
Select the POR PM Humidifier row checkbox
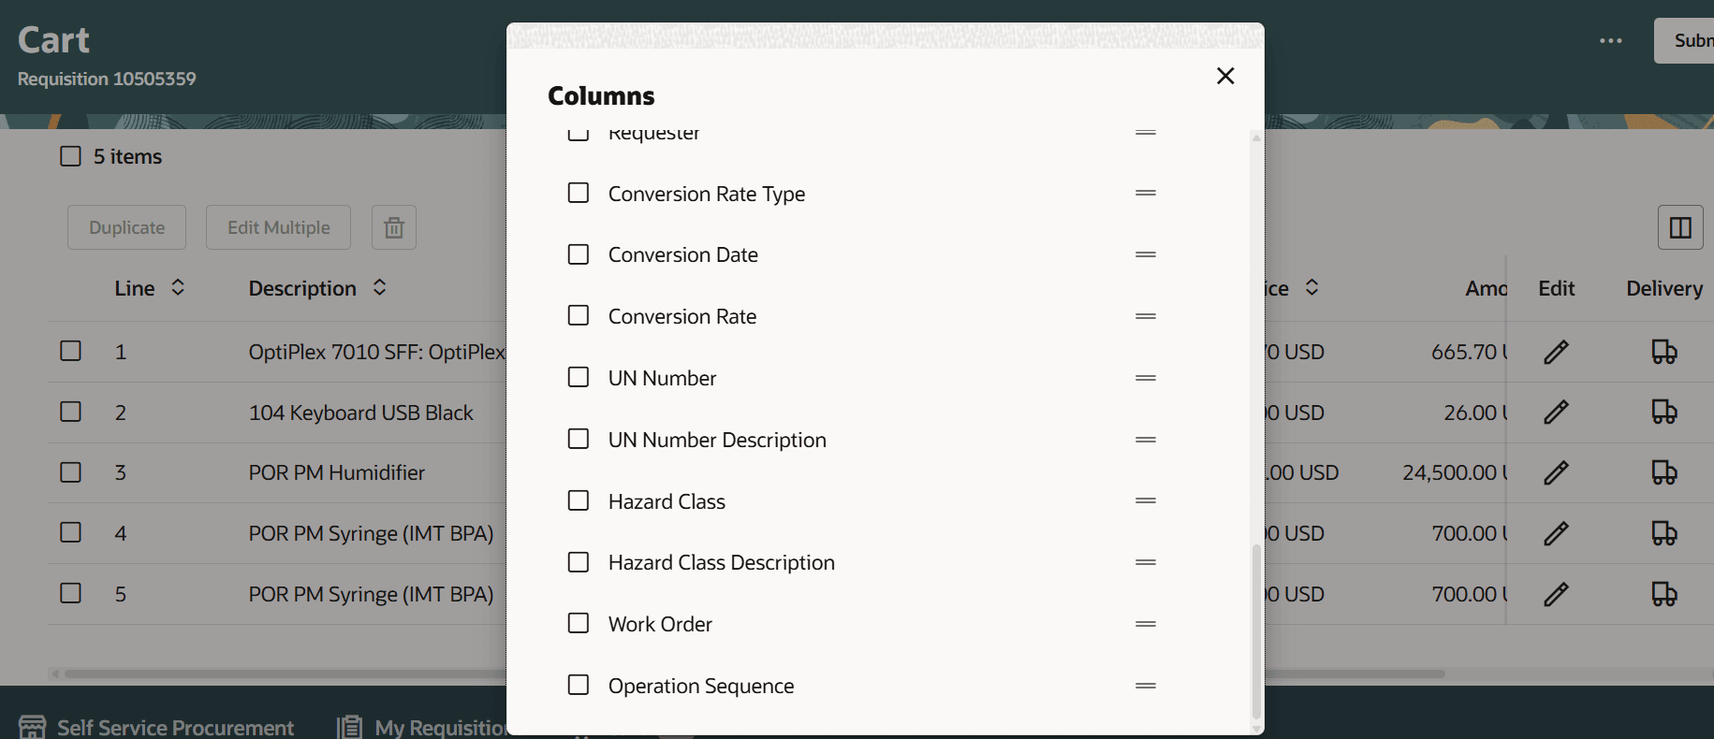70,472
